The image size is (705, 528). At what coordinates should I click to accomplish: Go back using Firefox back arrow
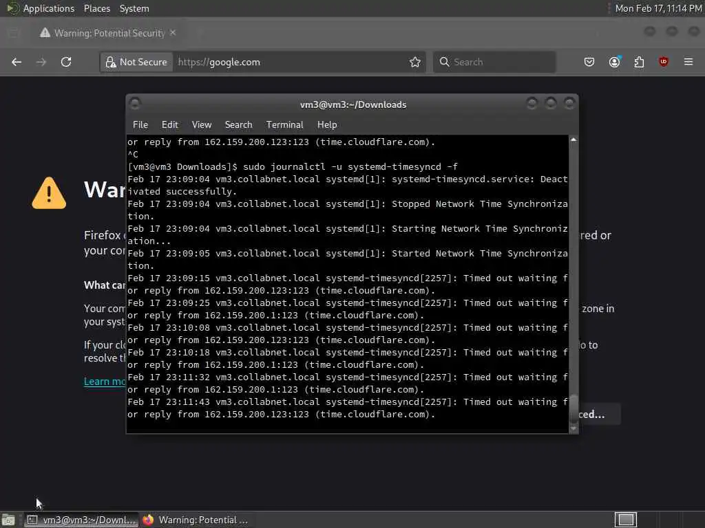[x=17, y=62]
